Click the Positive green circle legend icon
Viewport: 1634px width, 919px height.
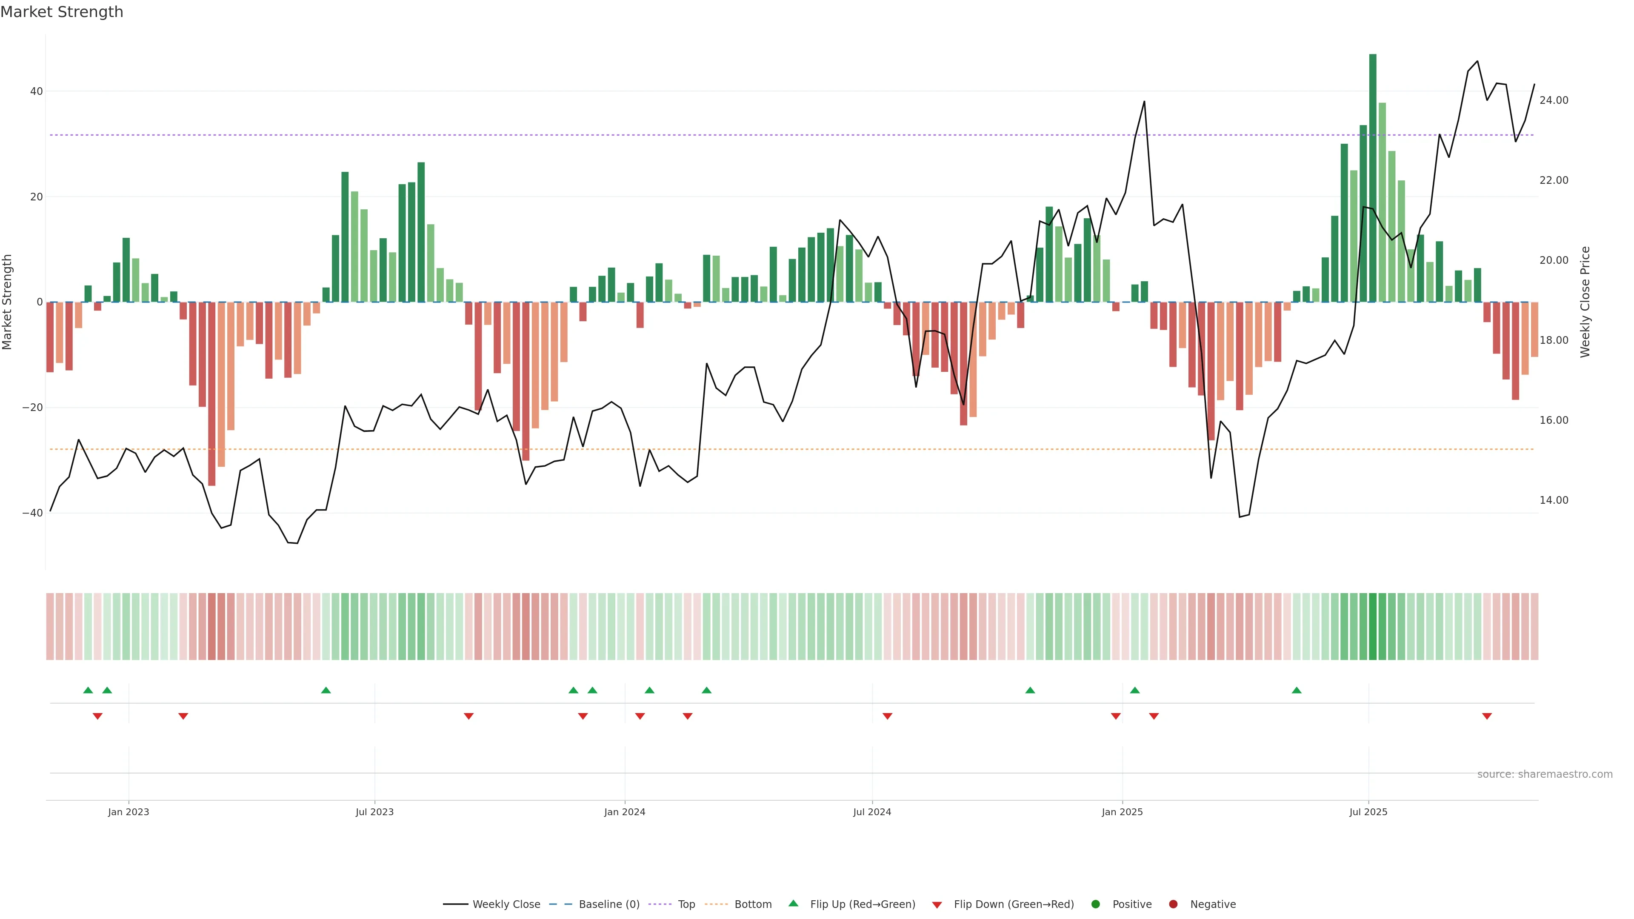coord(1095,905)
